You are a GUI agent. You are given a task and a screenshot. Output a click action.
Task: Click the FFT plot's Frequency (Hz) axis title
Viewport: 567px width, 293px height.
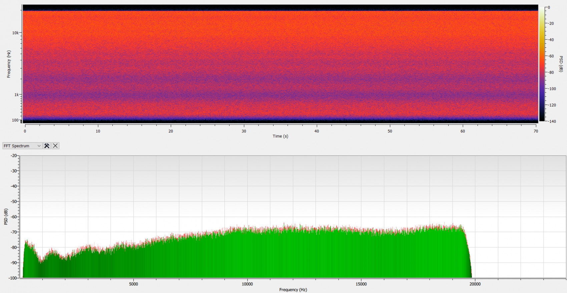click(293, 290)
